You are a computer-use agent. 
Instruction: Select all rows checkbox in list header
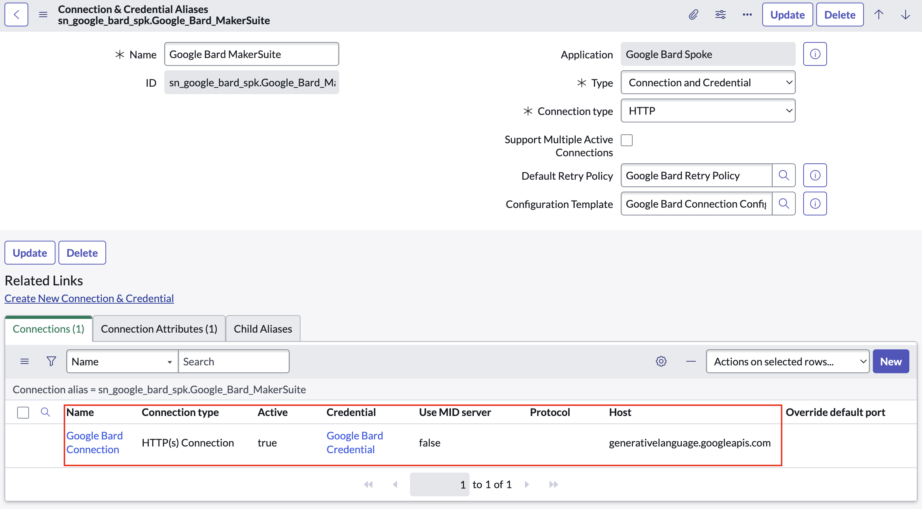[23, 413]
